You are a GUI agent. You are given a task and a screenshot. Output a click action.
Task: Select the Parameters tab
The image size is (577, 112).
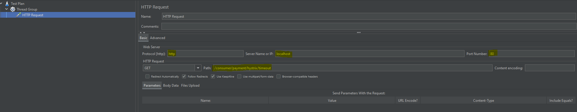coord(152,85)
